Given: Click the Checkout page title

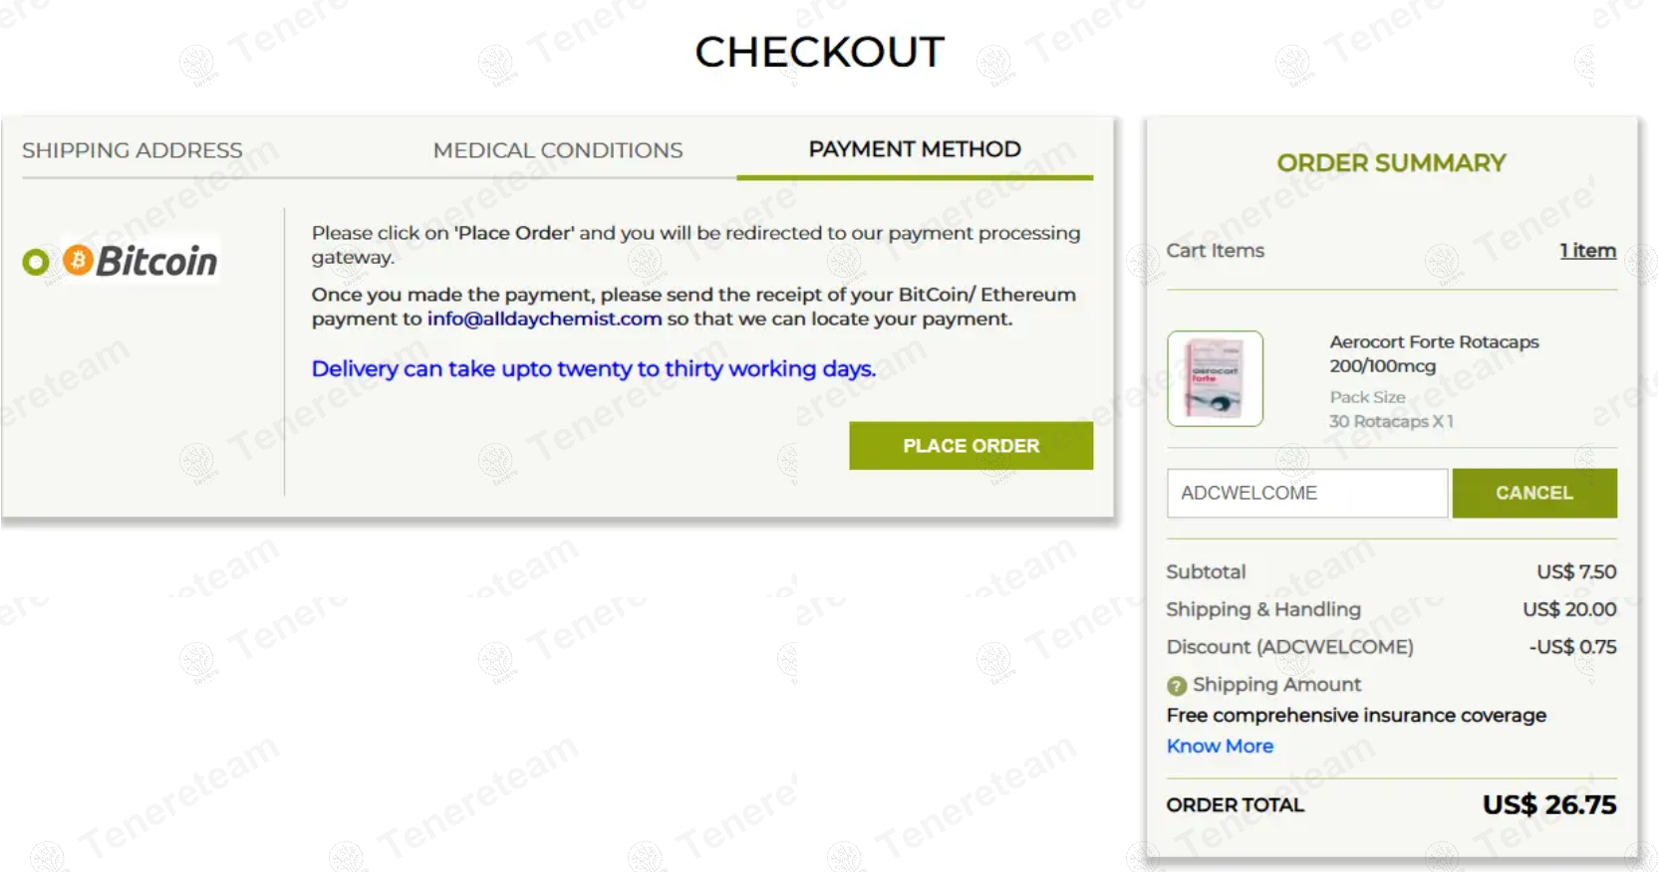Looking at the screenshot, I should [x=819, y=52].
